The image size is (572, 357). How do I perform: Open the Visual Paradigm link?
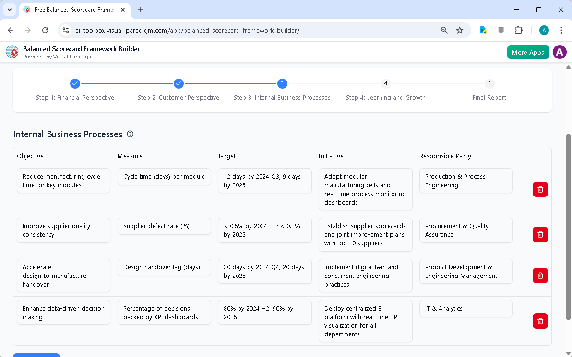tap(72, 57)
